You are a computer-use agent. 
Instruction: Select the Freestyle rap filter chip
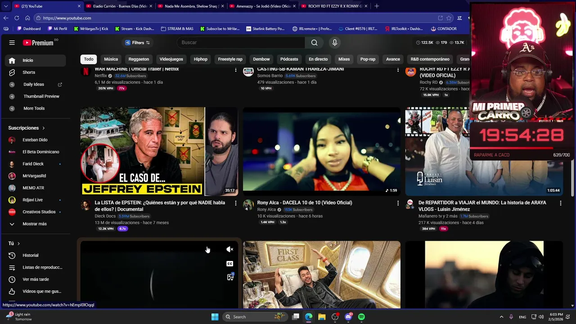tap(230, 59)
